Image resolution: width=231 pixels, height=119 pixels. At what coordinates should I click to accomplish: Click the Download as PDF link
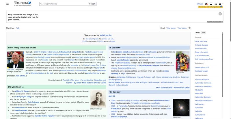tap(202, 67)
